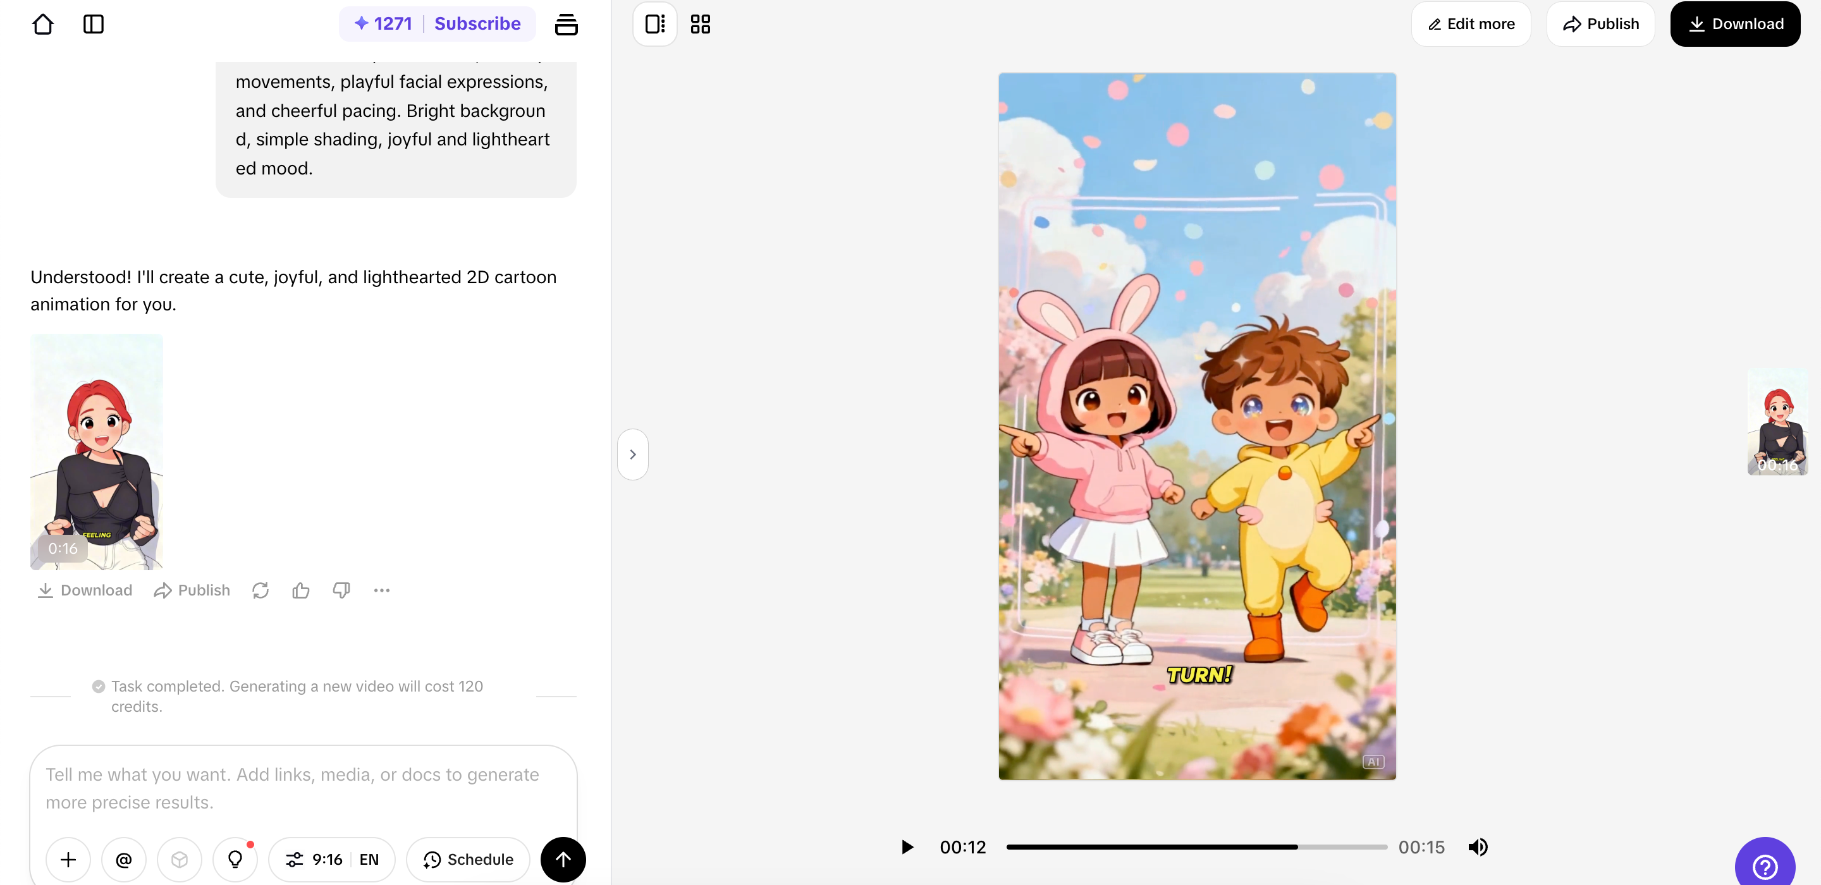
Task: Open the 0:16 video thumbnail in chat
Action: coord(97,452)
